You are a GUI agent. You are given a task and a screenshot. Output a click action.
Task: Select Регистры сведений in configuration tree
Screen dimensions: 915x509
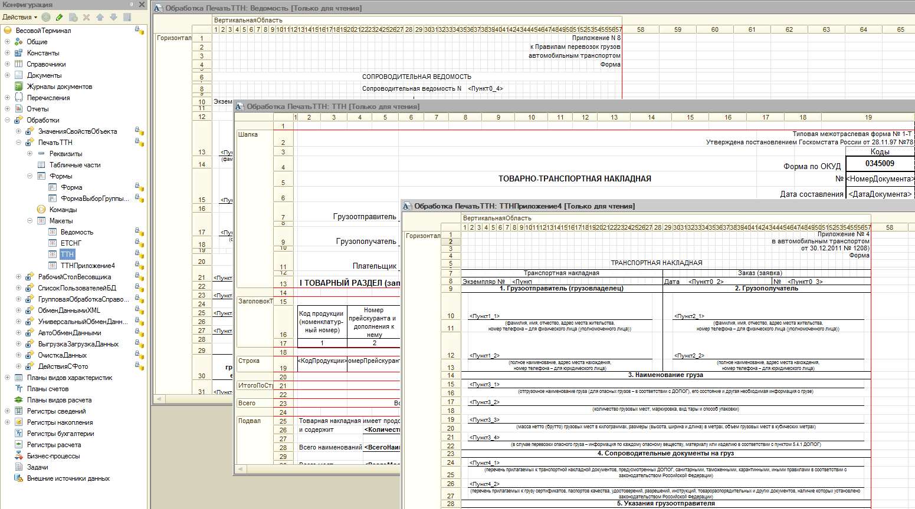[56, 411]
